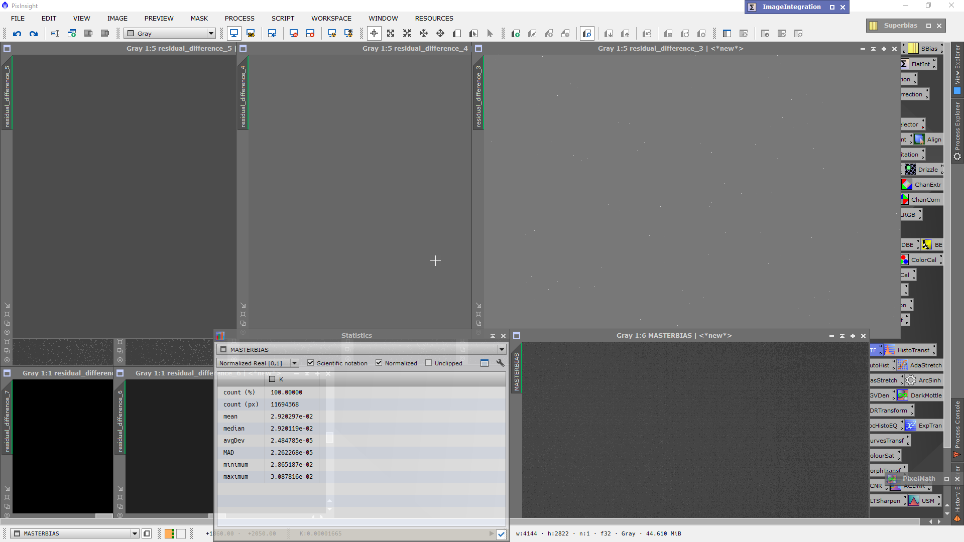Viewport: 964px width, 542px height.
Task: Click the Redo arrow in the toolbar
Action: pyautogui.click(x=34, y=34)
